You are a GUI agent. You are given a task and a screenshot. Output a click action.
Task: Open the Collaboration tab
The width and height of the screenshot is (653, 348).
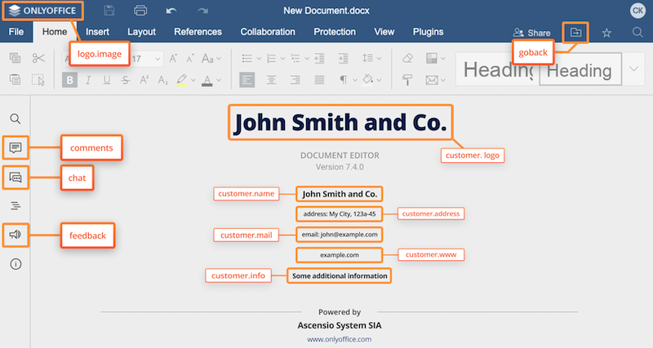(268, 32)
